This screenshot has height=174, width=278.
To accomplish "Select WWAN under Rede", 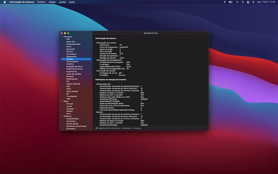I will 69,111.
